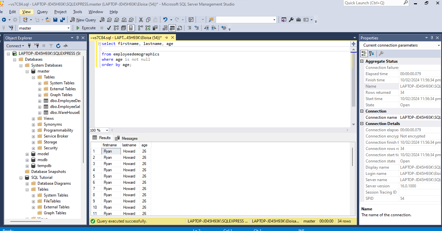
Task: Click the Connect button in Object Explorer
Action: pos(13,46)
